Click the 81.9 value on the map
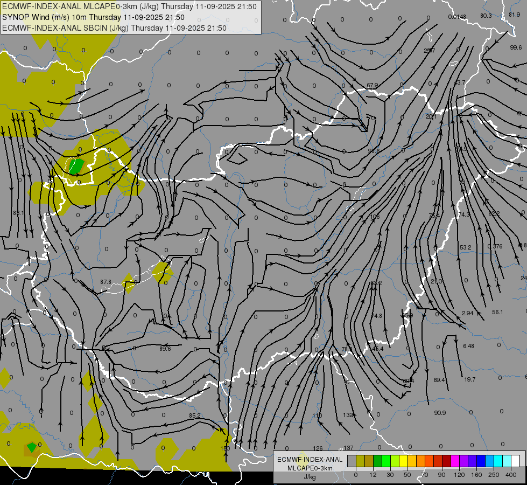527x485 pixels. [x=515, y=15]
